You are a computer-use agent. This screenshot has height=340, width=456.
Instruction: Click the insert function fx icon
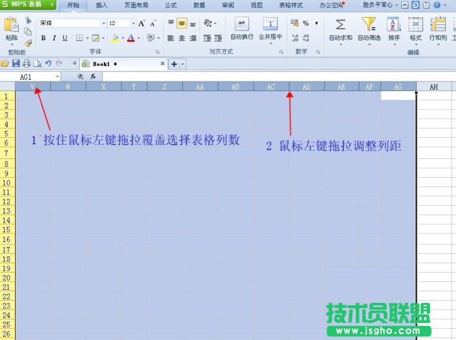[x=93, y=76]
